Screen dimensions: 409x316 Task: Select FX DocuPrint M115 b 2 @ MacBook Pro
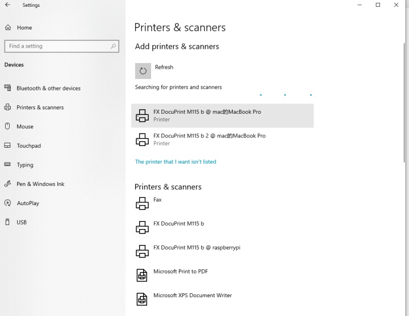pos(222,140)
